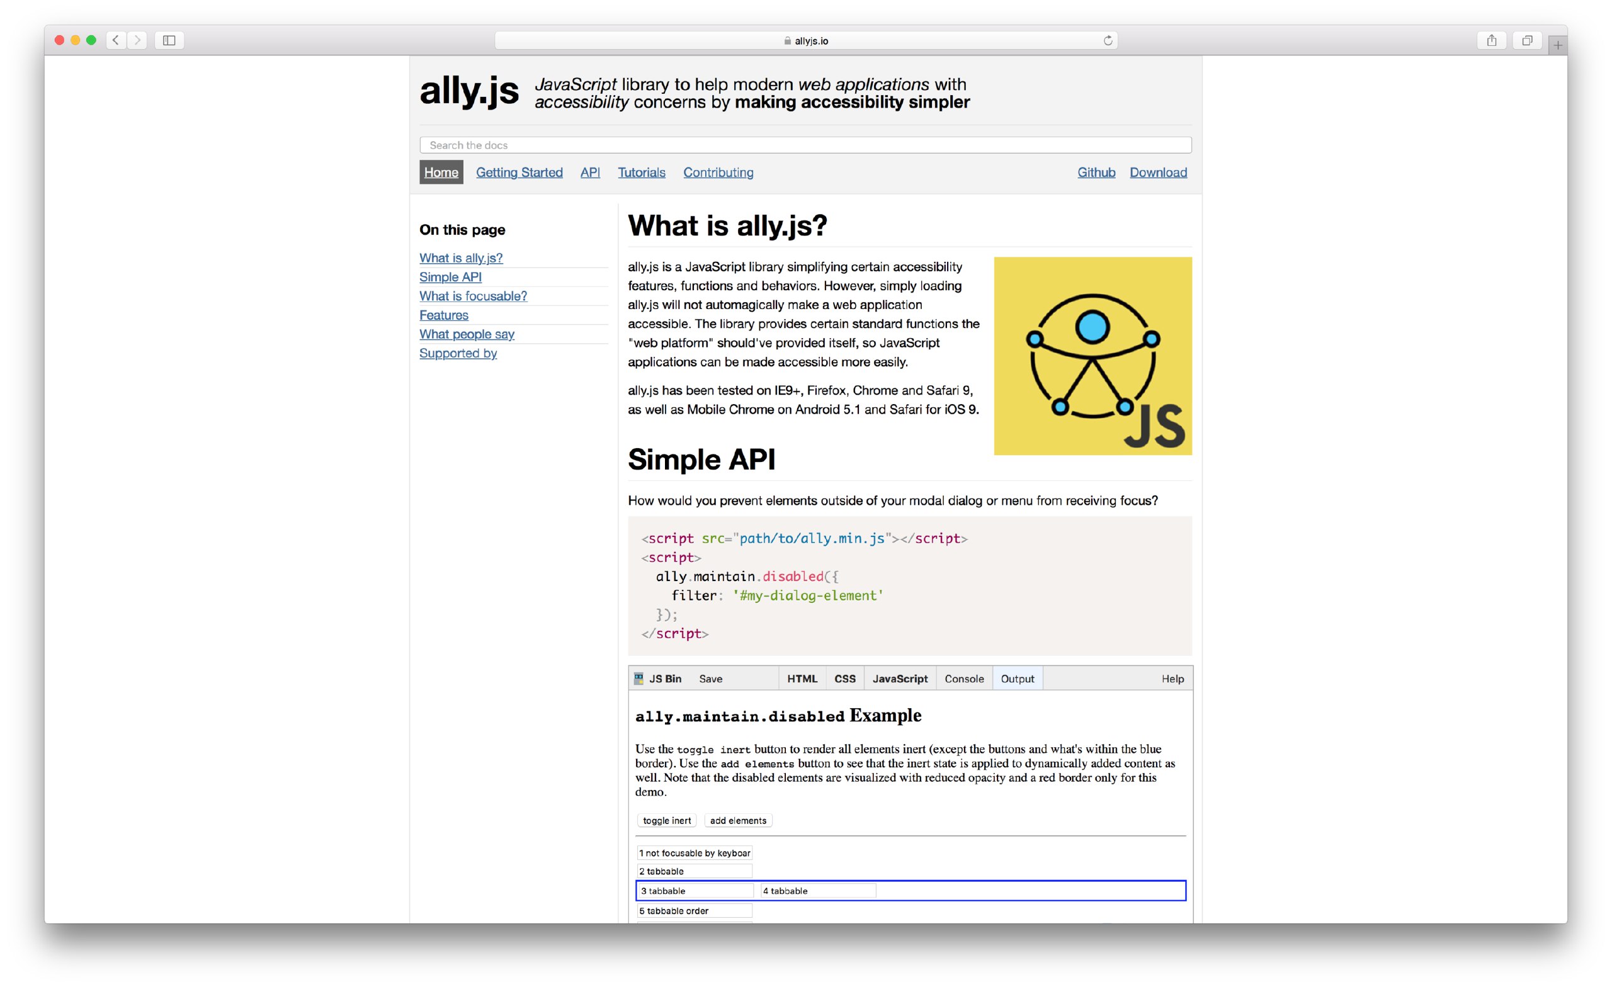
Task: Open the API navigation link
Action: coord(590,172)
